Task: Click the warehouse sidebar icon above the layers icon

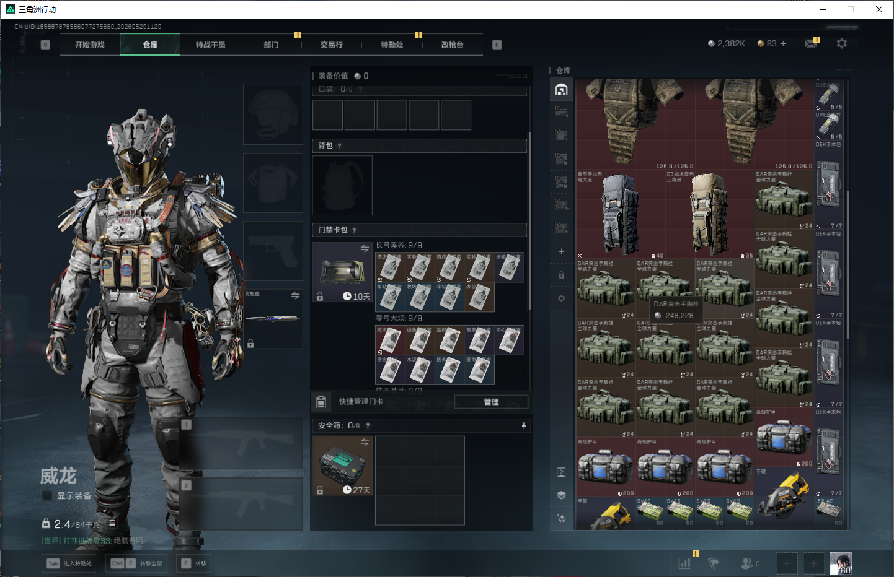Action: coord(561,472)
